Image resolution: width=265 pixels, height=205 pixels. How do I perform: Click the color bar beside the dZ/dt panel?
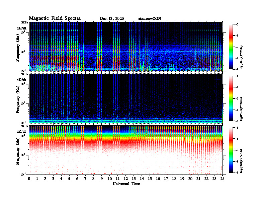pyautogui.click(x=231, y=150)
